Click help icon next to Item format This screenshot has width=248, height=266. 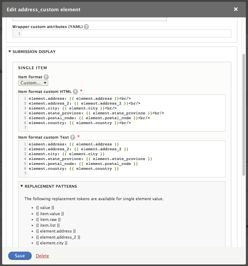[x=46, y=77]
